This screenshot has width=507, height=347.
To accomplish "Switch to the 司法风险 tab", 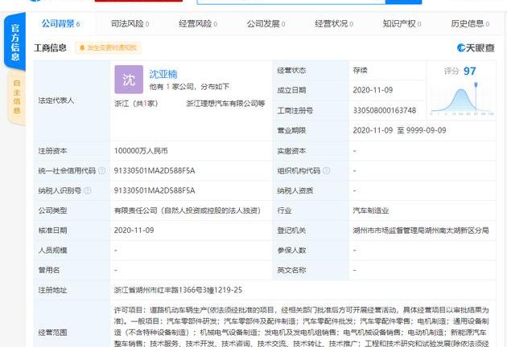I will 130,23.
